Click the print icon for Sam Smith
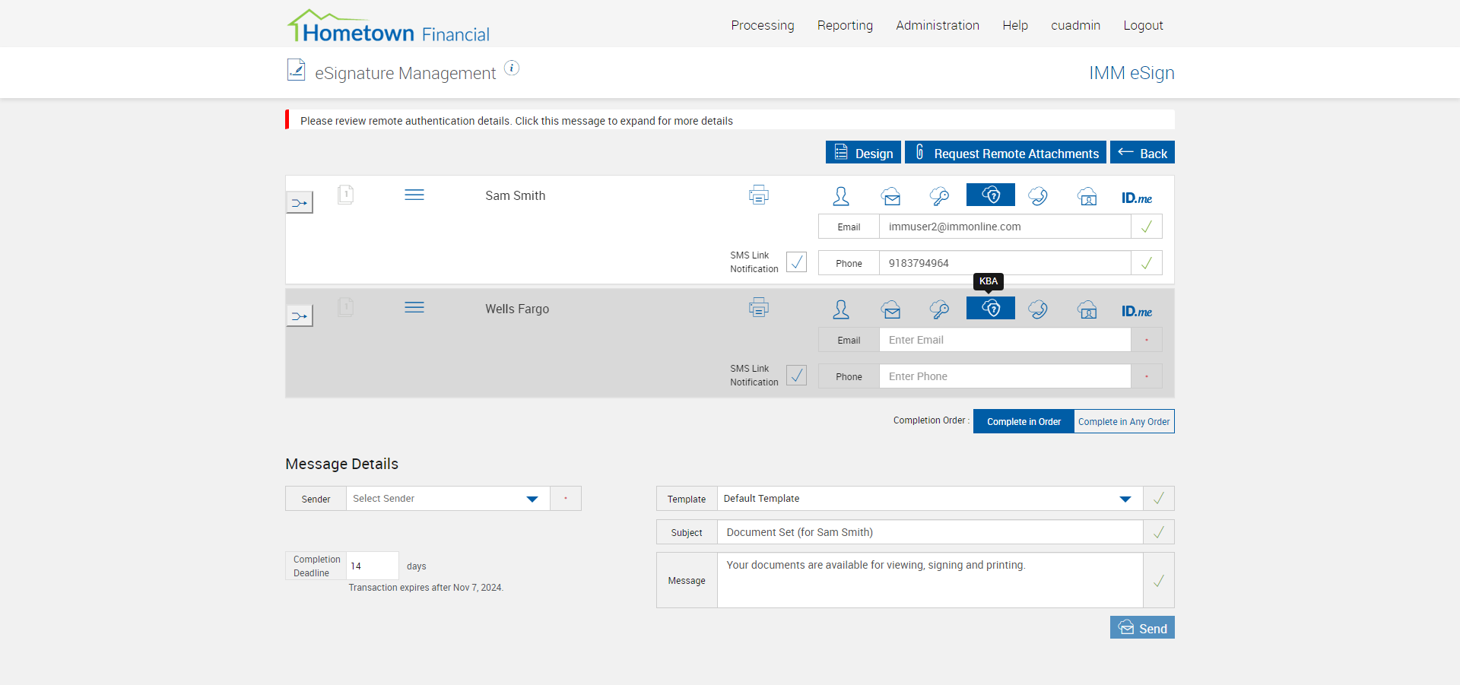 pyautogui.click(x=758, y=195)
